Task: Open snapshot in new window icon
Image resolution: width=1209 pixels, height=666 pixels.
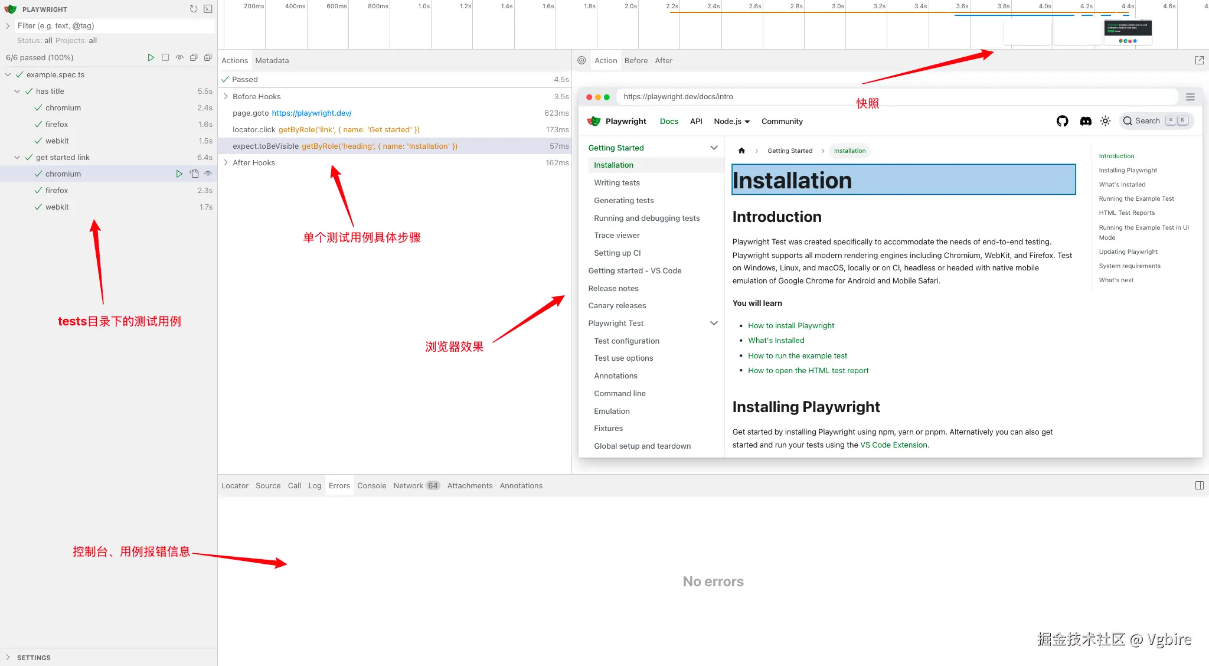Action: tap(1199, 60)
